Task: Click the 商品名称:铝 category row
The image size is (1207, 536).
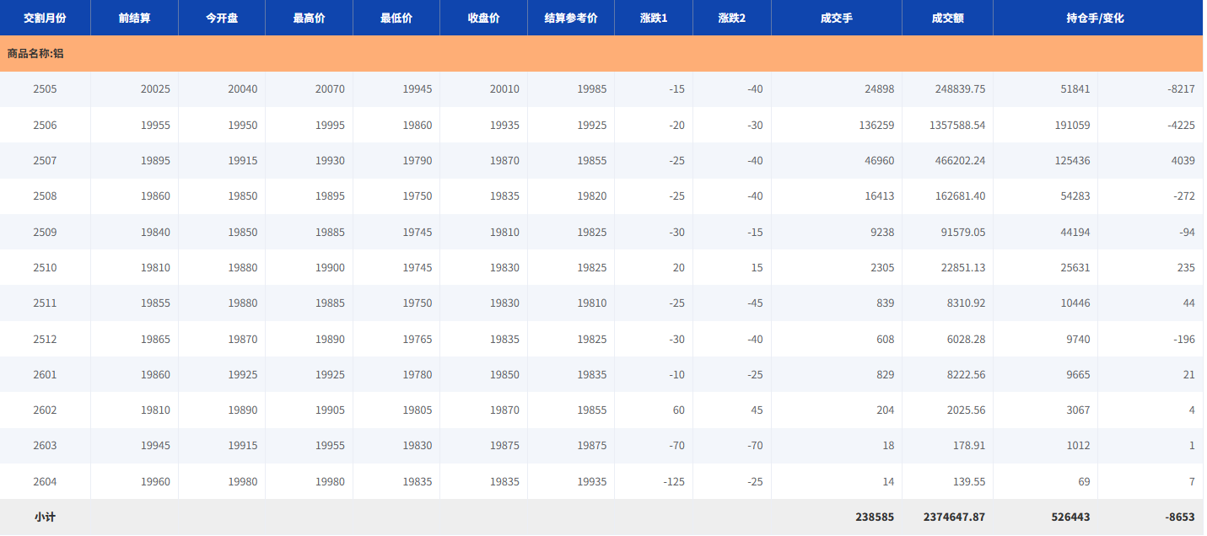Action: point(35,53)
